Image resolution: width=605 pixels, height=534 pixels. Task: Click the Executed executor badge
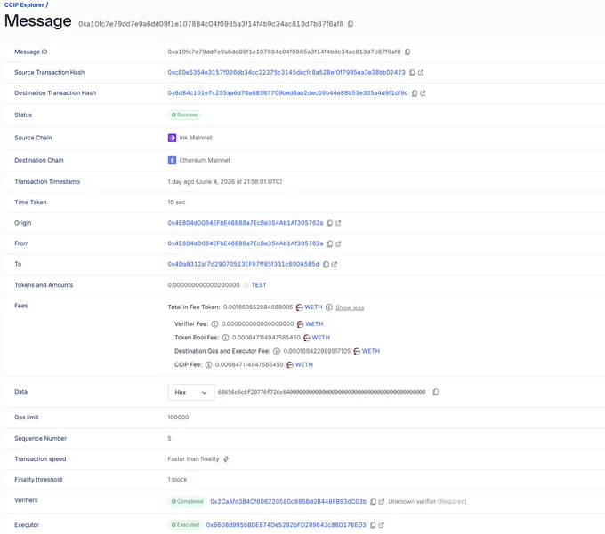click(185, 525)
